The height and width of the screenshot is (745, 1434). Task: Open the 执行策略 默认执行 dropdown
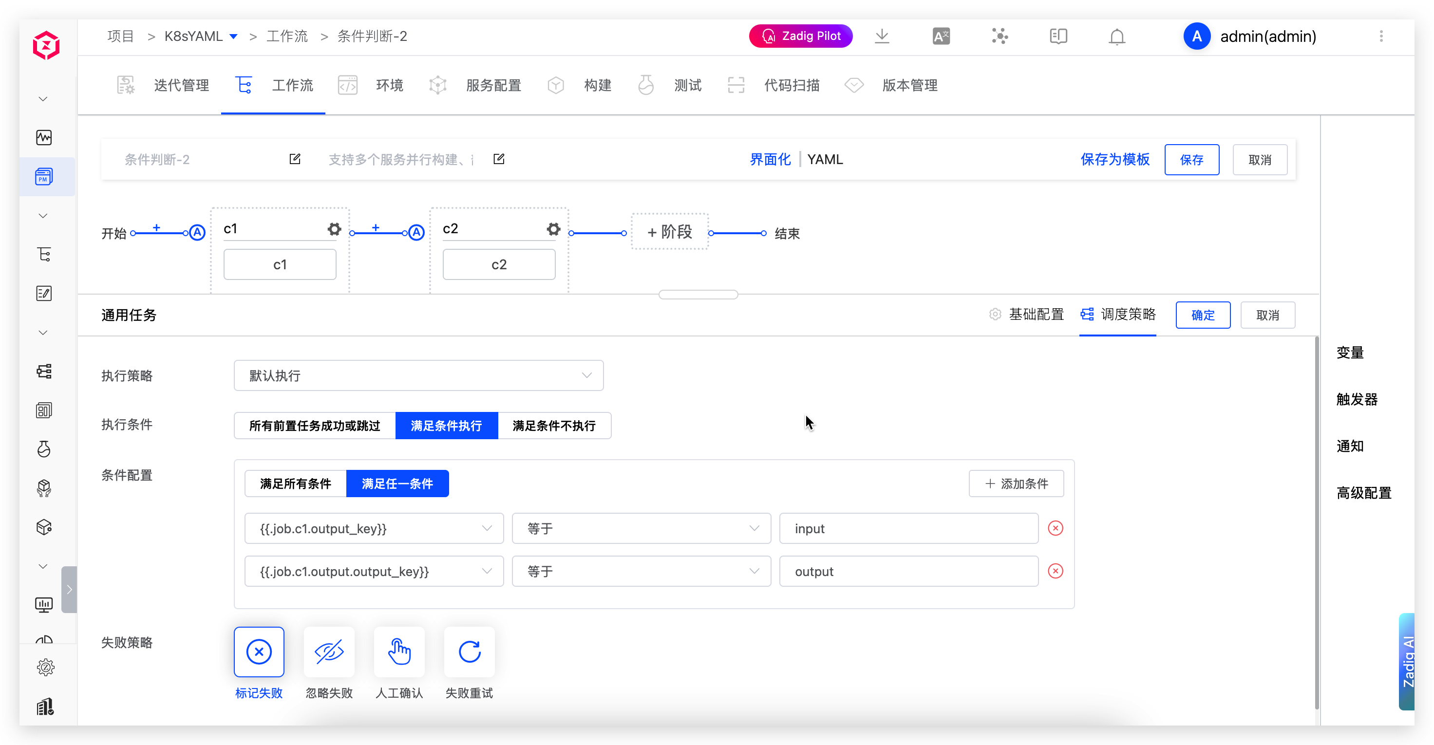point(418,375)
